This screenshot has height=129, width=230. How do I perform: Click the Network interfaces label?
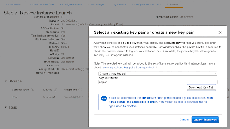click(47, 73)
